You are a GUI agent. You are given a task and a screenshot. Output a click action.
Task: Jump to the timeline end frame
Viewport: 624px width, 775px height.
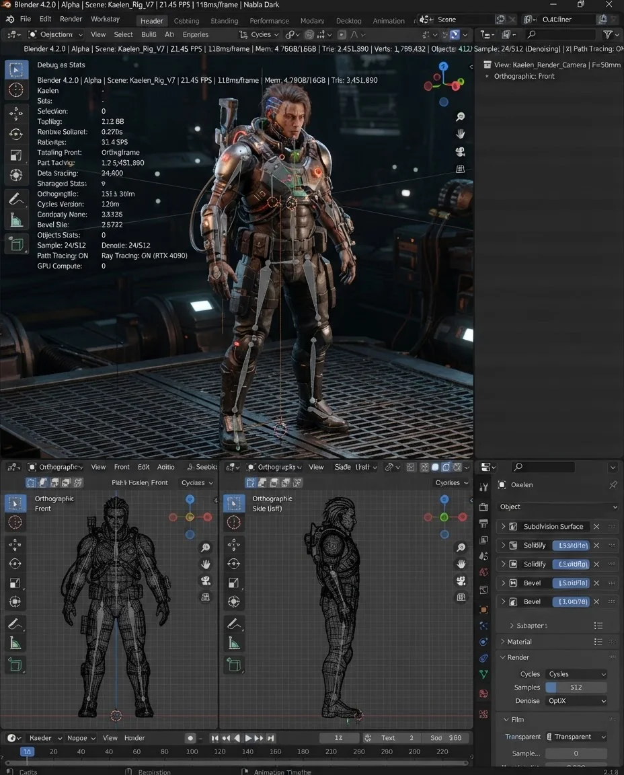(x=271, y=738)
